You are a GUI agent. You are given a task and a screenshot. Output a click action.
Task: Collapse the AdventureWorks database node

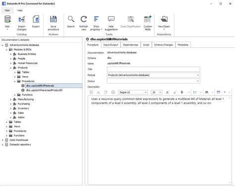(x=2, y=45)
